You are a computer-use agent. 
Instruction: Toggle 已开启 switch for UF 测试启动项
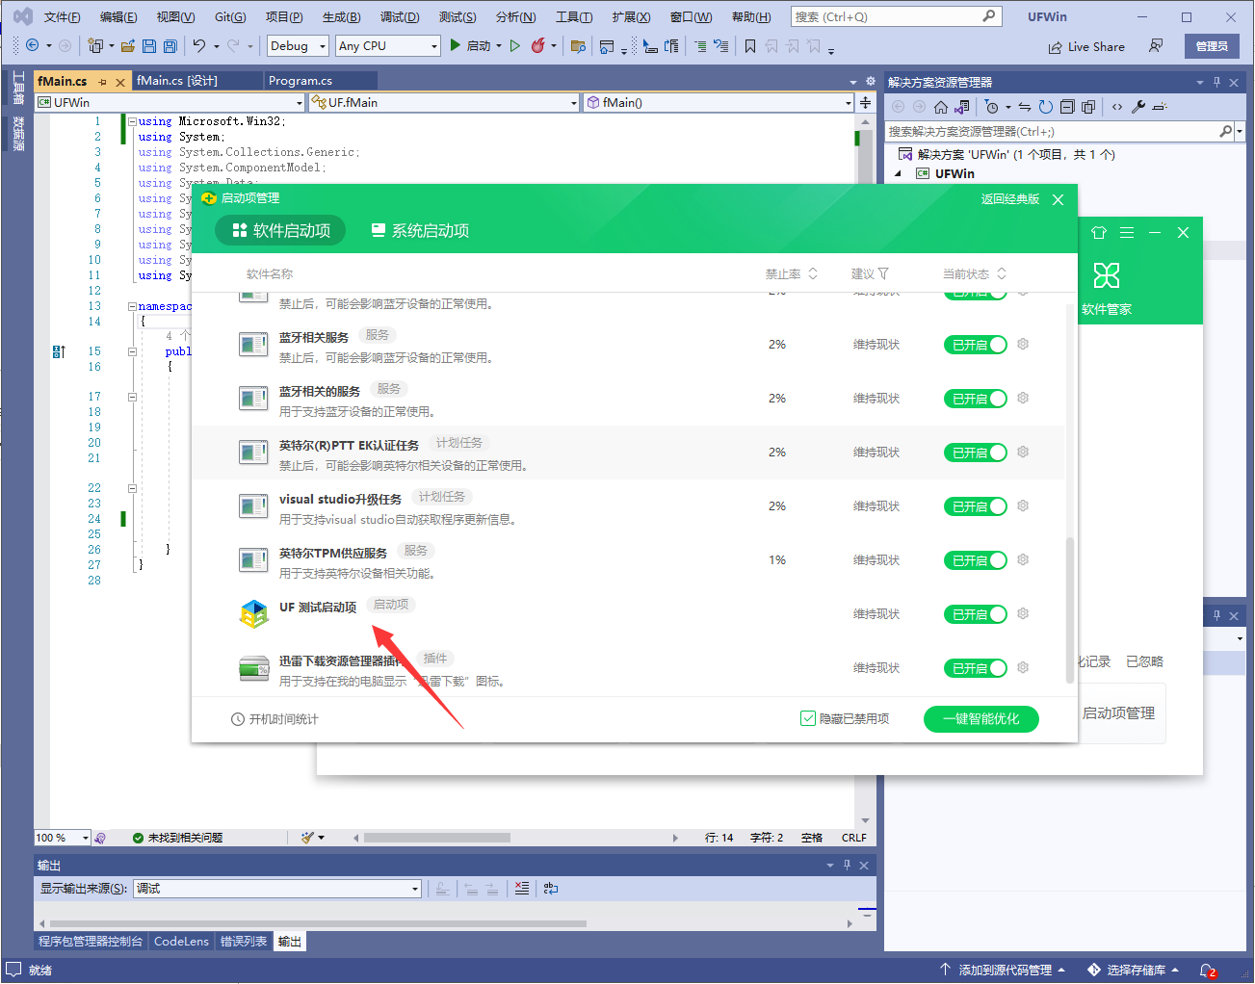[976, 614]
